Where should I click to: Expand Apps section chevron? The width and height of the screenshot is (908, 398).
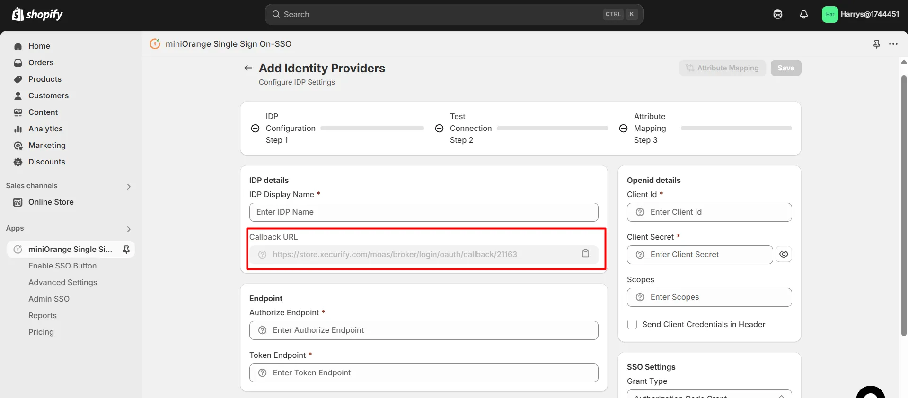(x=129, y=229)
